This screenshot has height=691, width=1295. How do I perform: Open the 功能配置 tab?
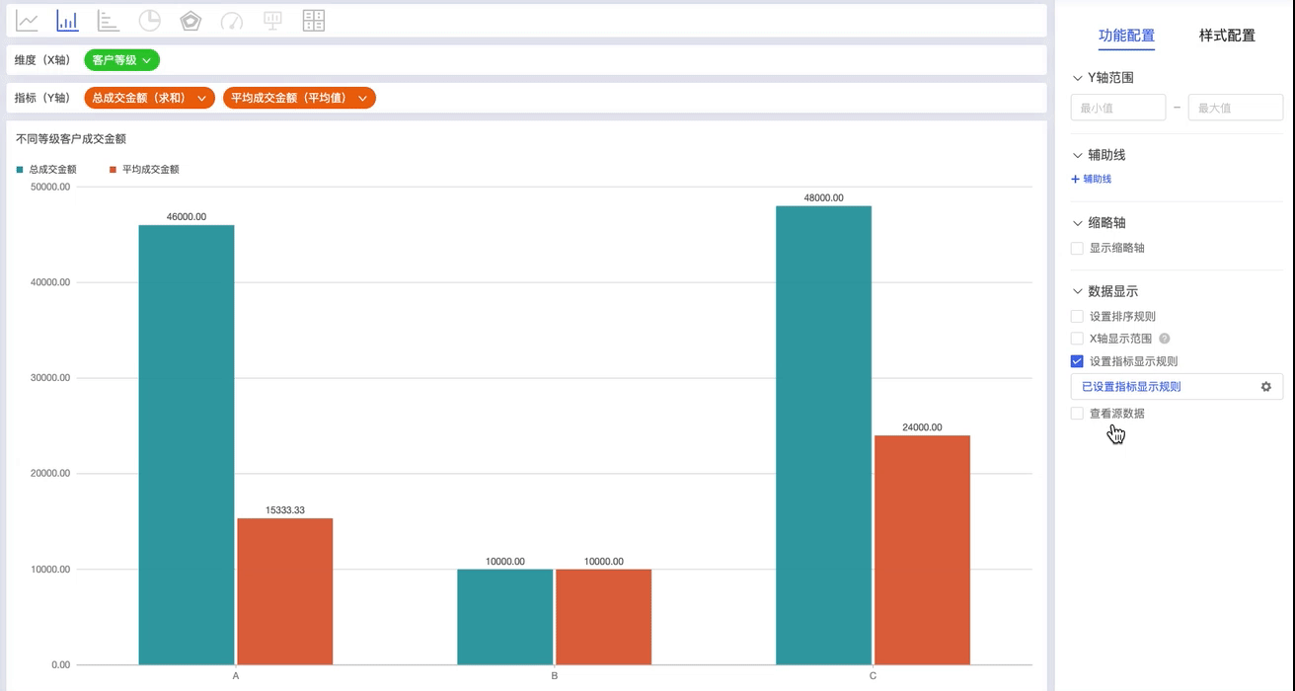(1126, 36)
